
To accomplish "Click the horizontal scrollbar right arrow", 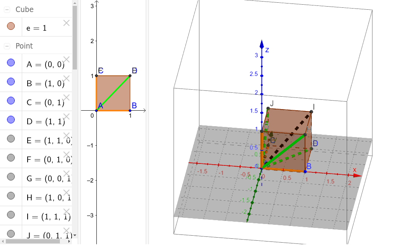I will tap(69, 242).
